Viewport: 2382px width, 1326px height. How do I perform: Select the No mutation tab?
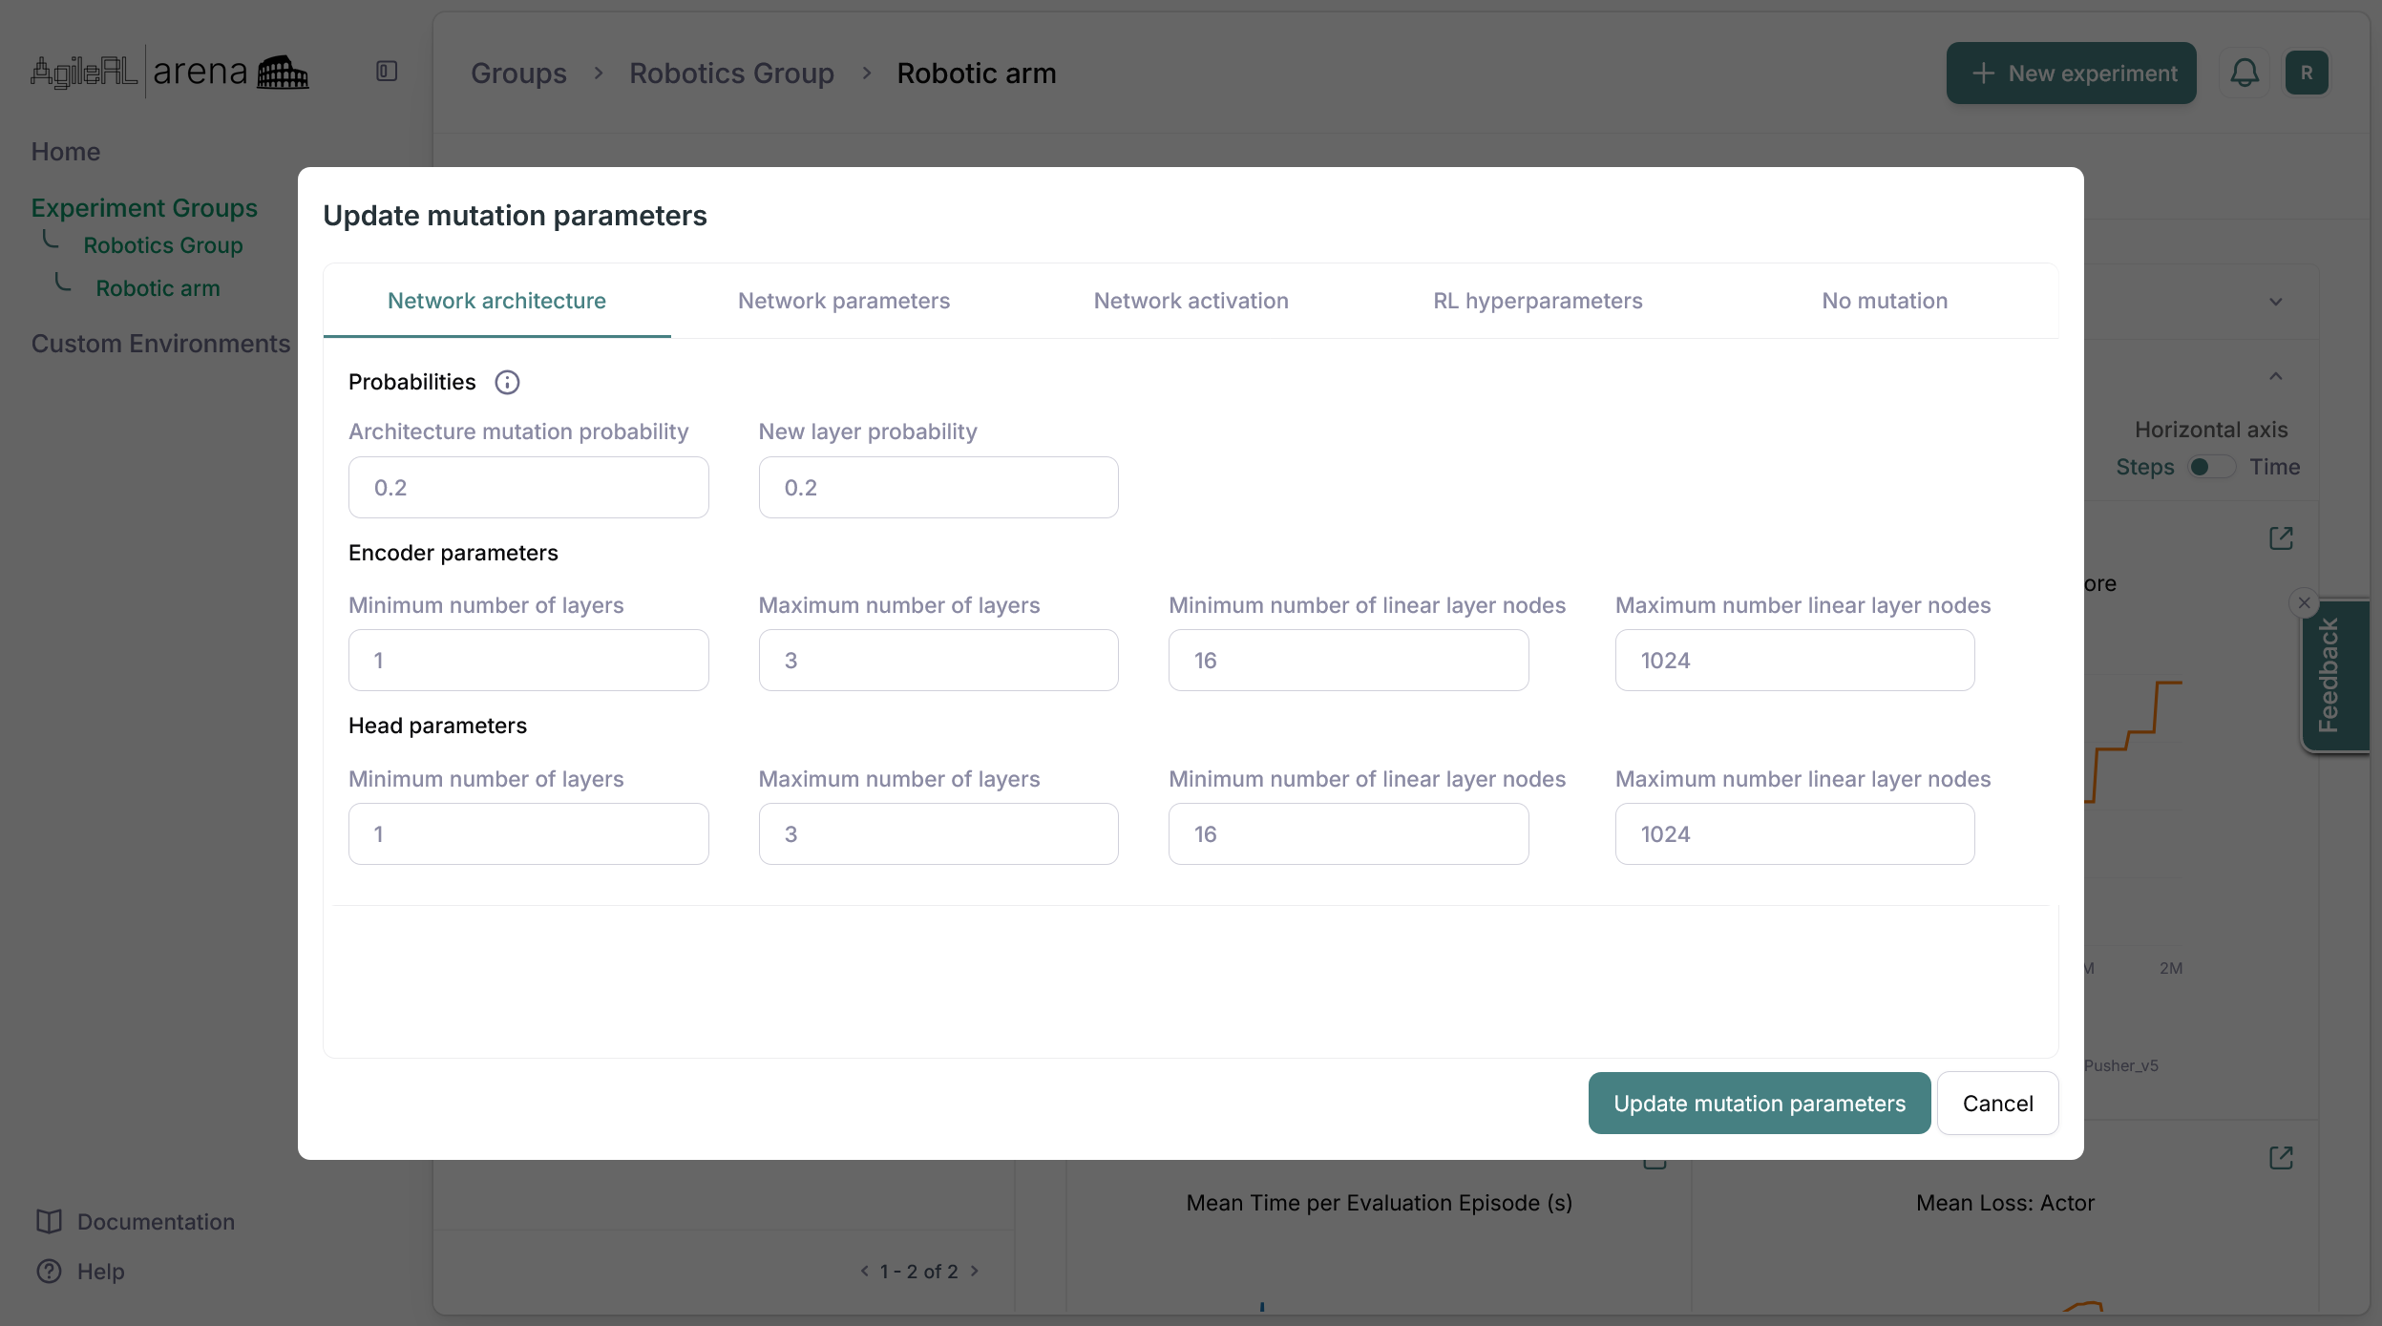(x=1885, y=301)
